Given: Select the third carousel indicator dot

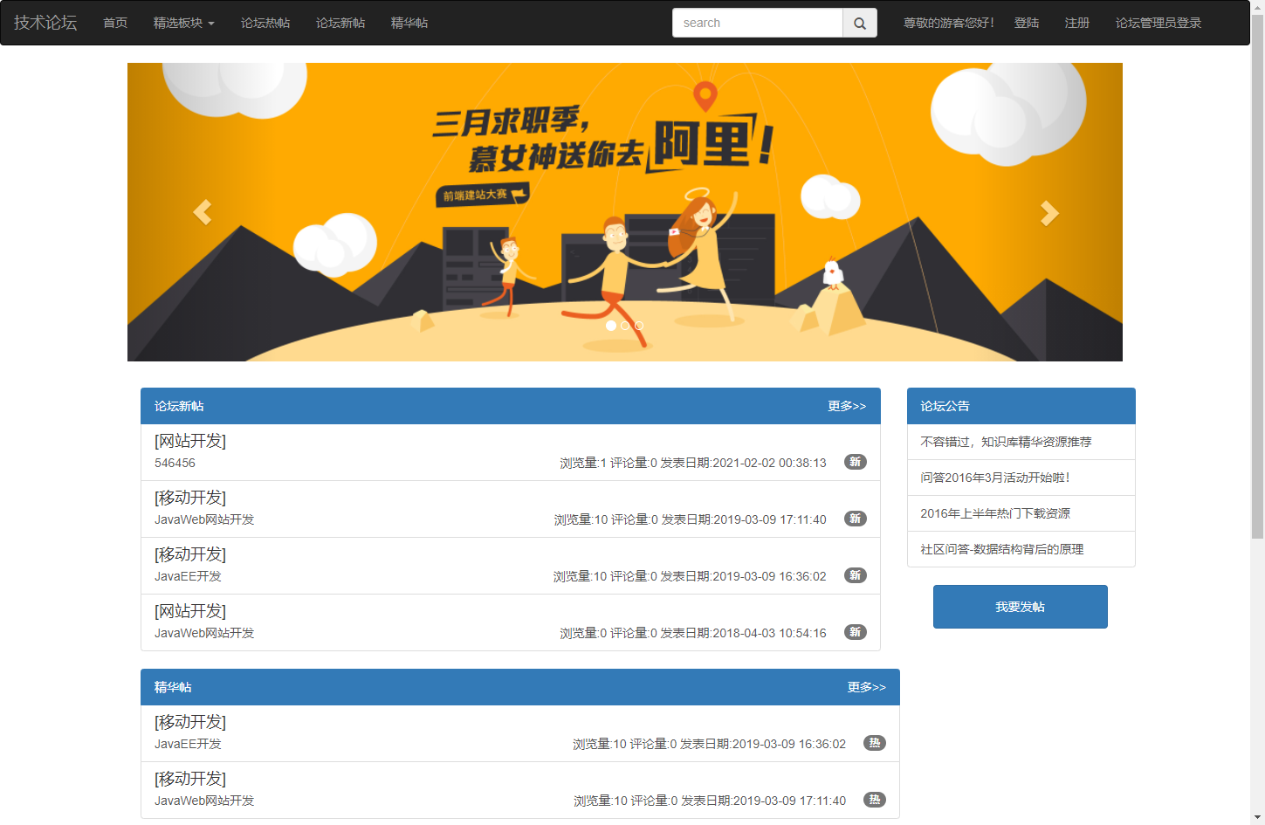Looking at the screenshot, I should (x=638, y=325).
